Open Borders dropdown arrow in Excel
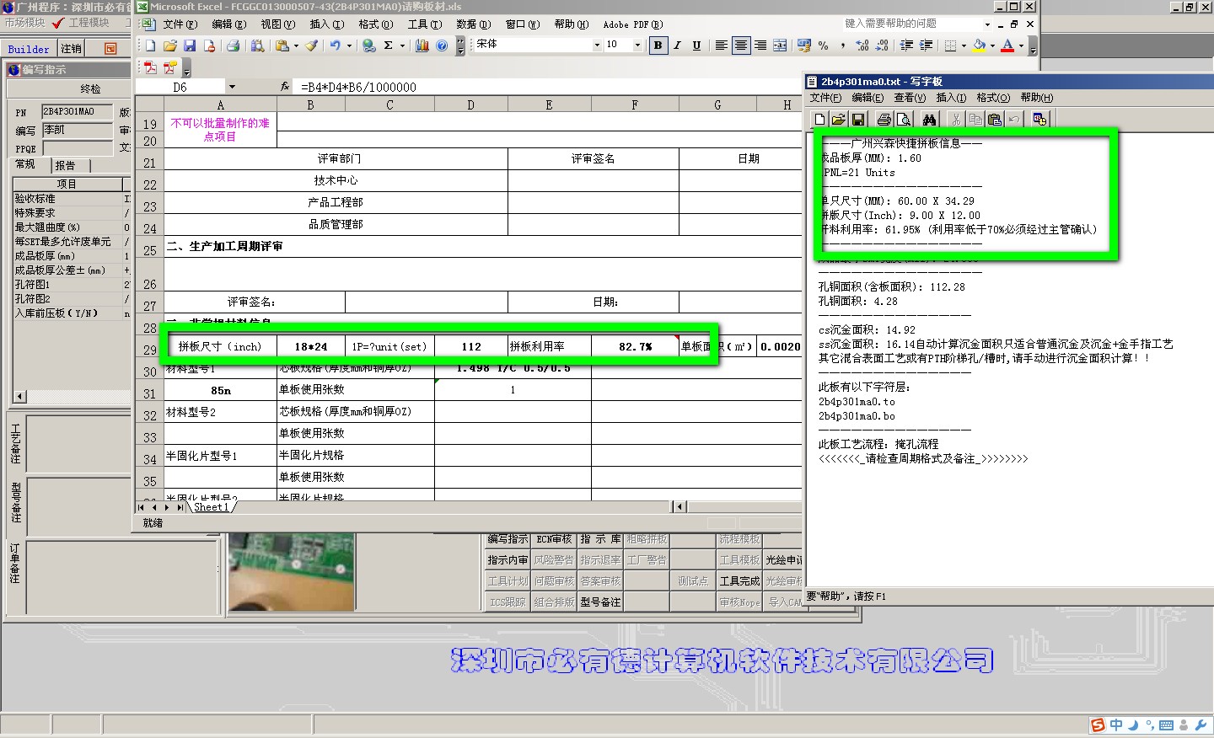The image size is (1214, 738). click(x=964, y=45)
